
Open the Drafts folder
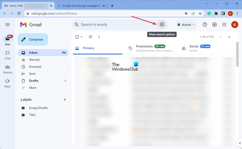pos(43,81)
